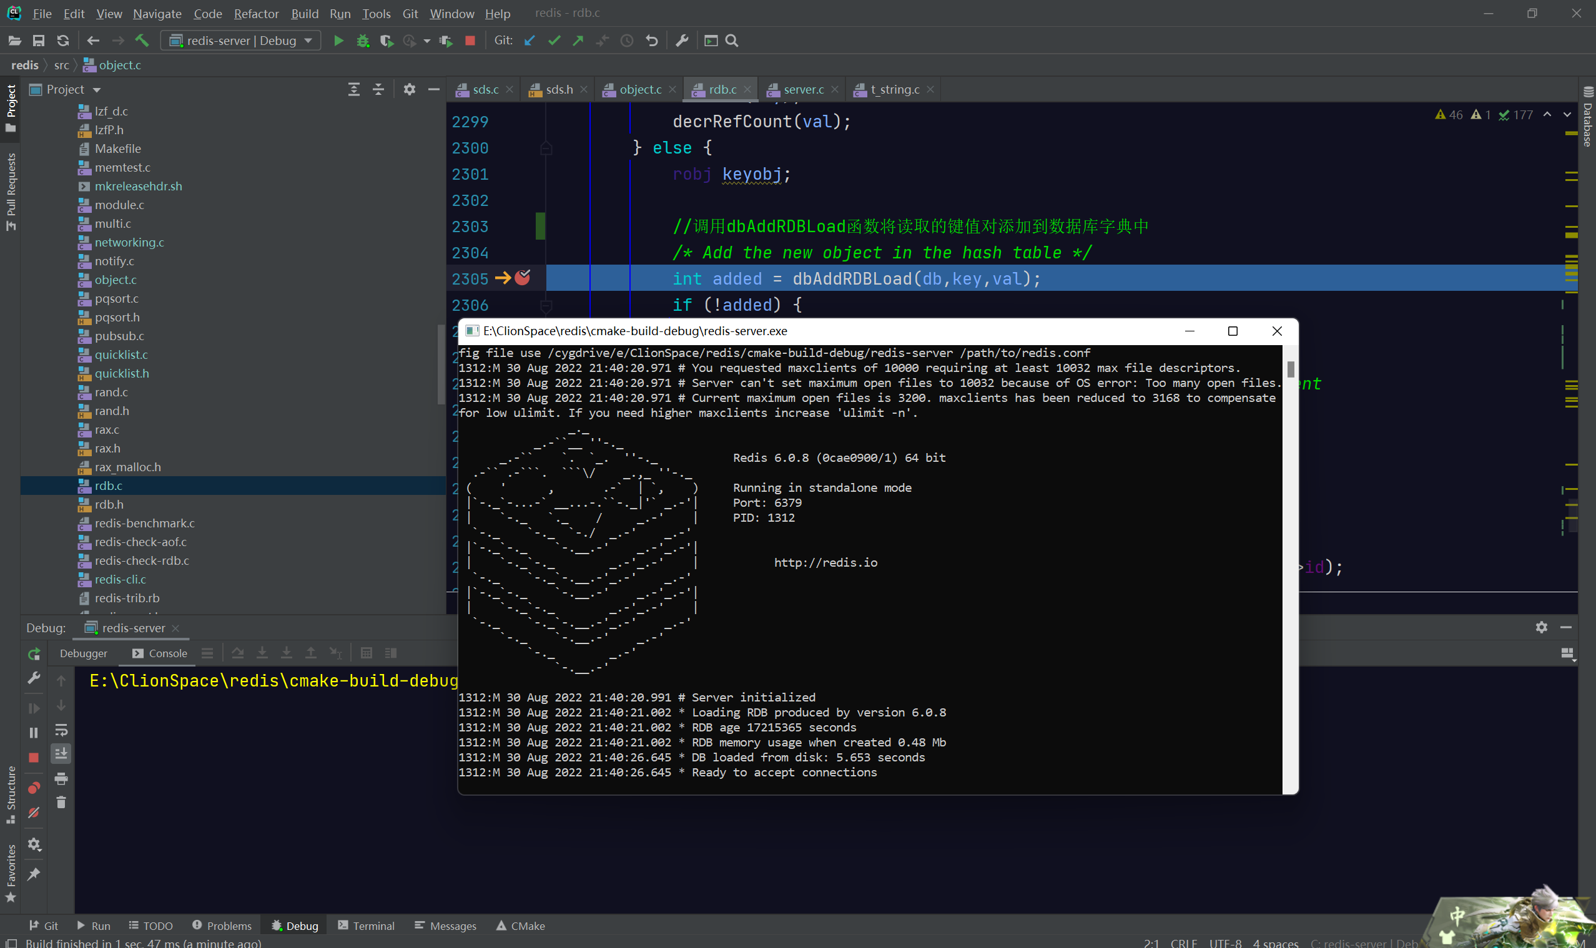This screenshot has width=1596, height=948.
Task: Toggle mute breakpoints in the Debug sidebar
Action: (34, 813)
